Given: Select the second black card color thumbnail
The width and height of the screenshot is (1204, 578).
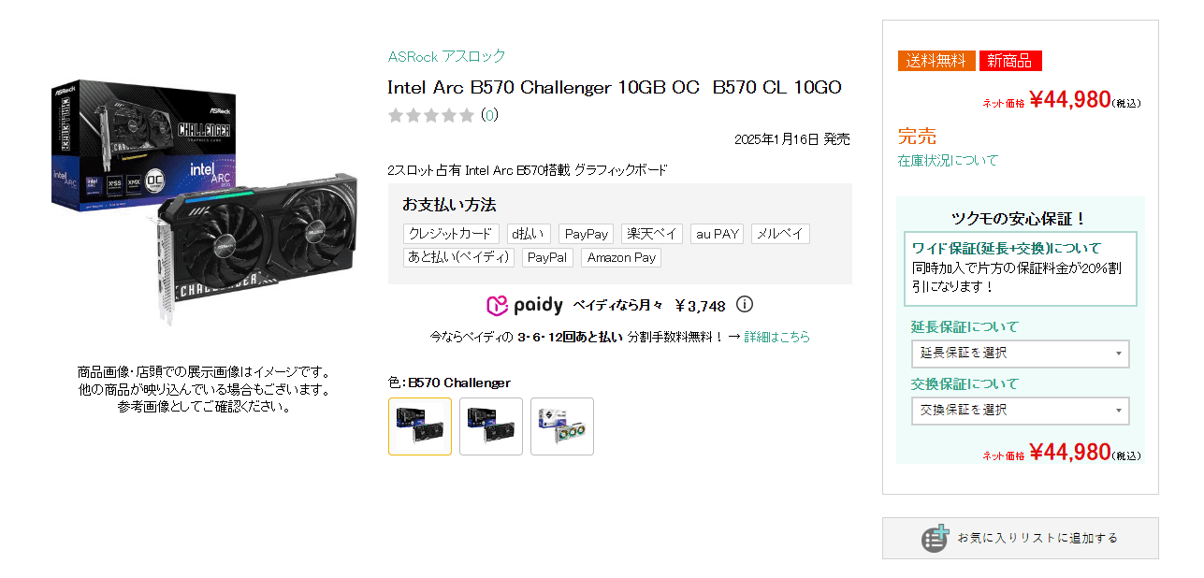Looking at the screenshot, I should click(491, 426).
